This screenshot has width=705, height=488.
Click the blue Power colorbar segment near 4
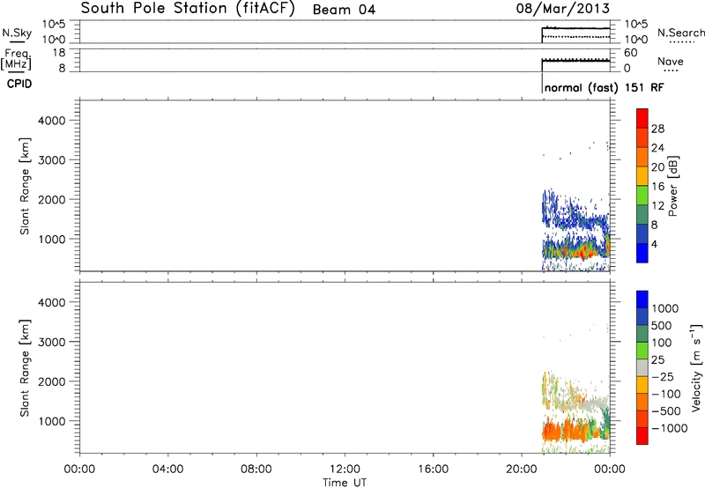[x=642, y=253]
